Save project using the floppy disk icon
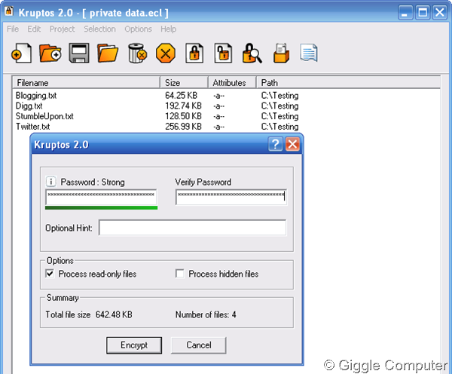452x374 pixels. tap(79, 53)
